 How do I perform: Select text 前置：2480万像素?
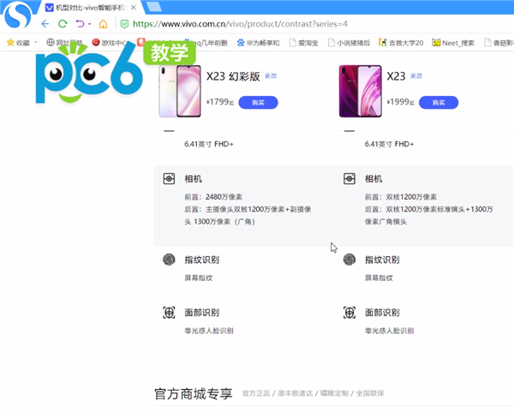tap(213, 197)
